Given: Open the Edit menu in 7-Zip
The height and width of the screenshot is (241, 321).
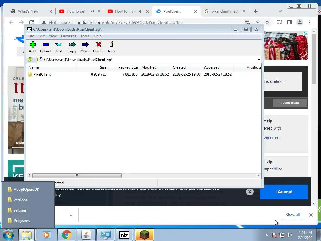Looking at the screenshot, I should pos(41,36).
